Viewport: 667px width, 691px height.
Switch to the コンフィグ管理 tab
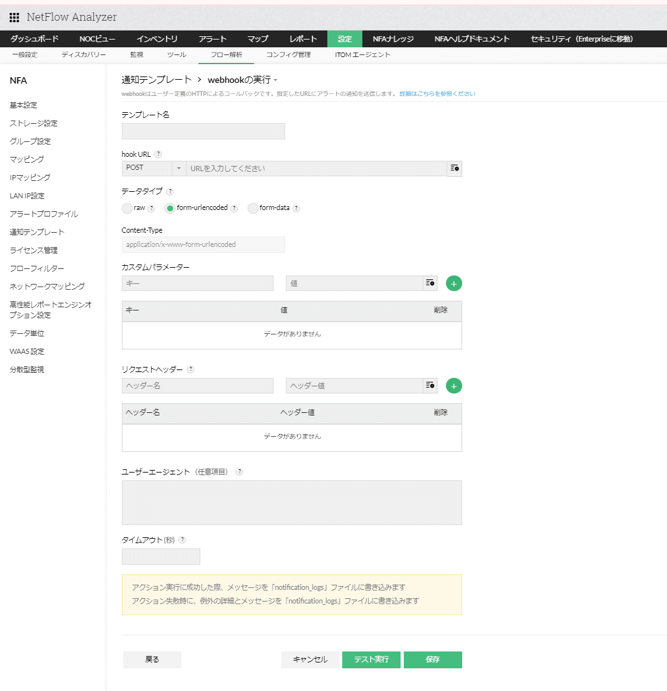click(288, 55)
